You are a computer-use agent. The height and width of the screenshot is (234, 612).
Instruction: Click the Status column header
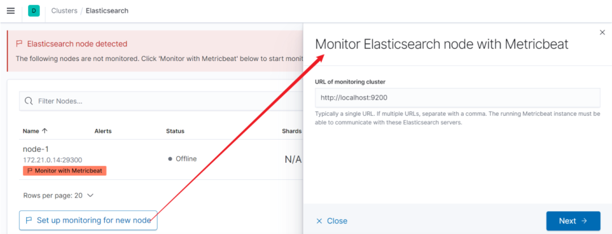[x=175, y=131]
